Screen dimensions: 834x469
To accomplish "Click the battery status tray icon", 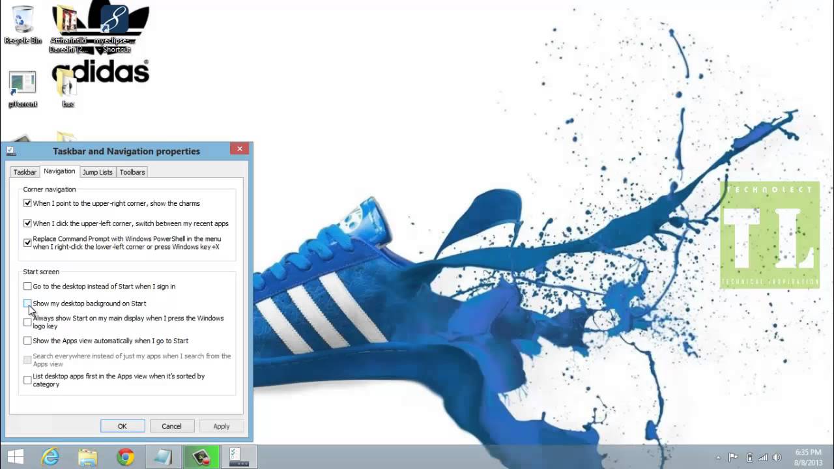I will (749, 457).
